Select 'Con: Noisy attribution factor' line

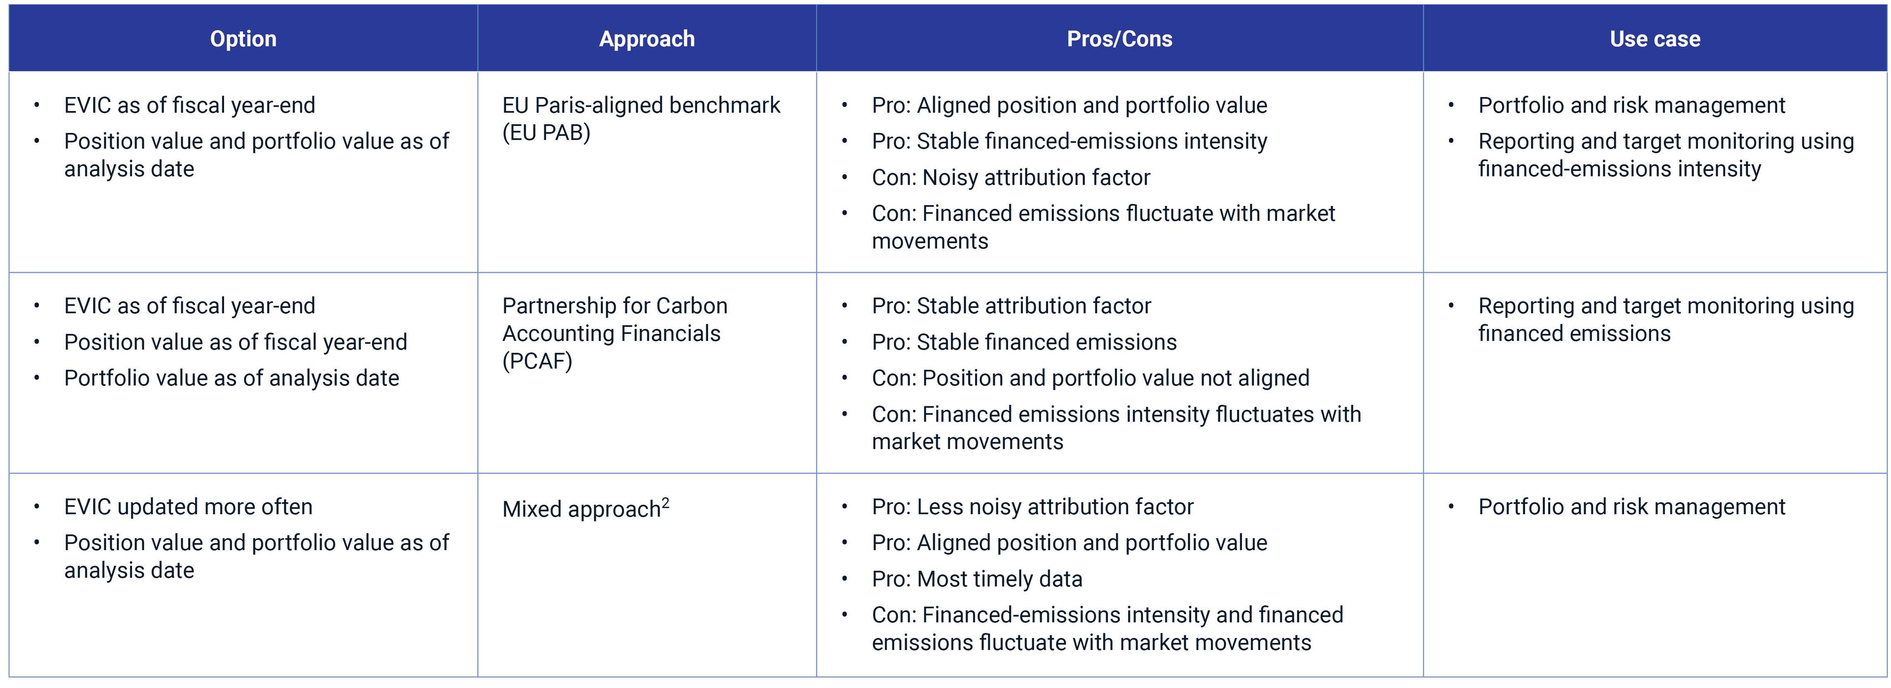click(1010, 178)
